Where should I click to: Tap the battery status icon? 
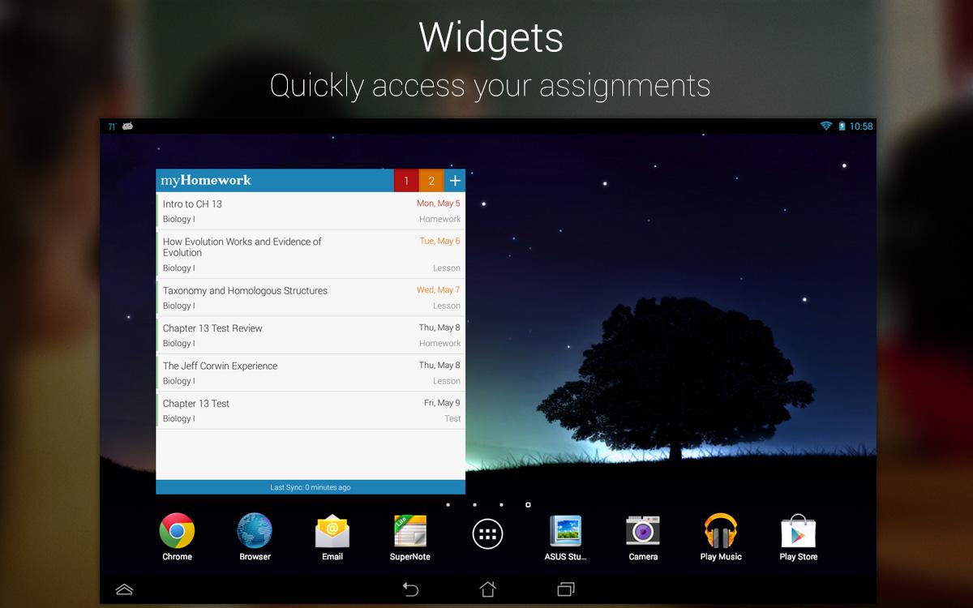(x=842, y=126)
